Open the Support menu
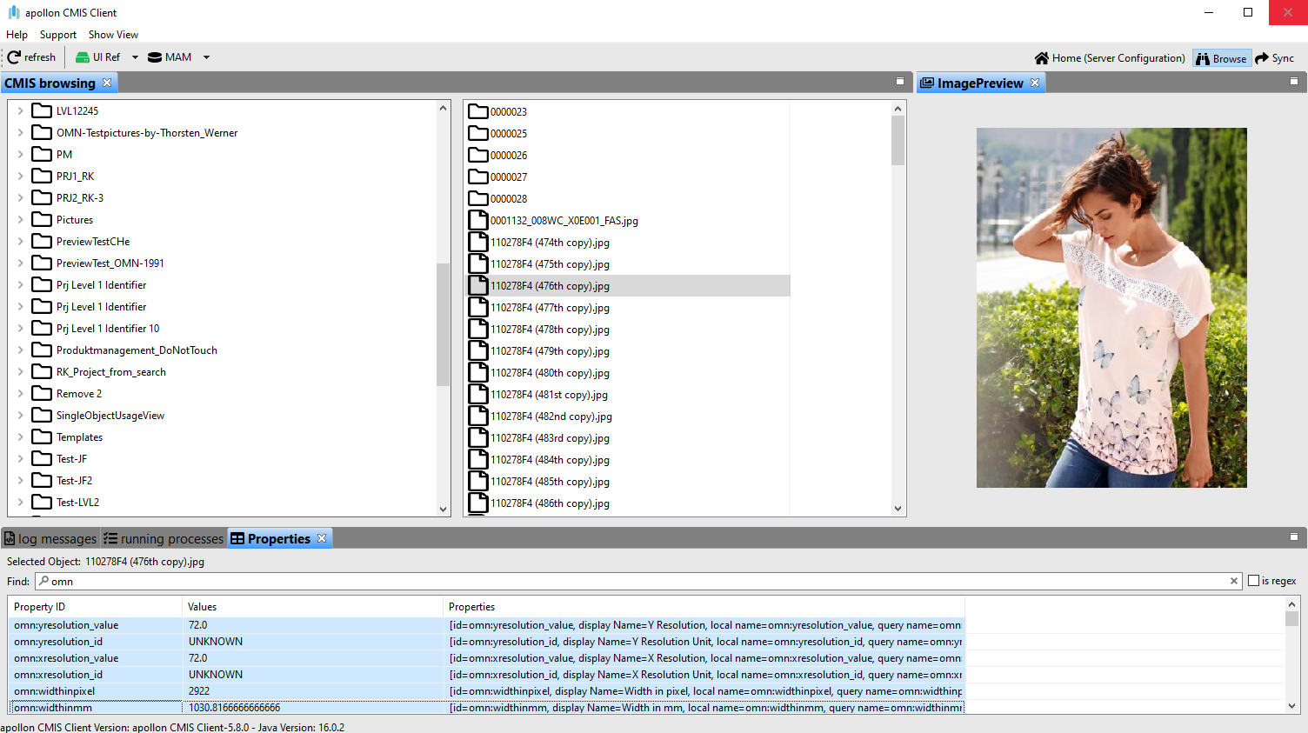This screenshot has width=1308, height=733. coord(57,34)
